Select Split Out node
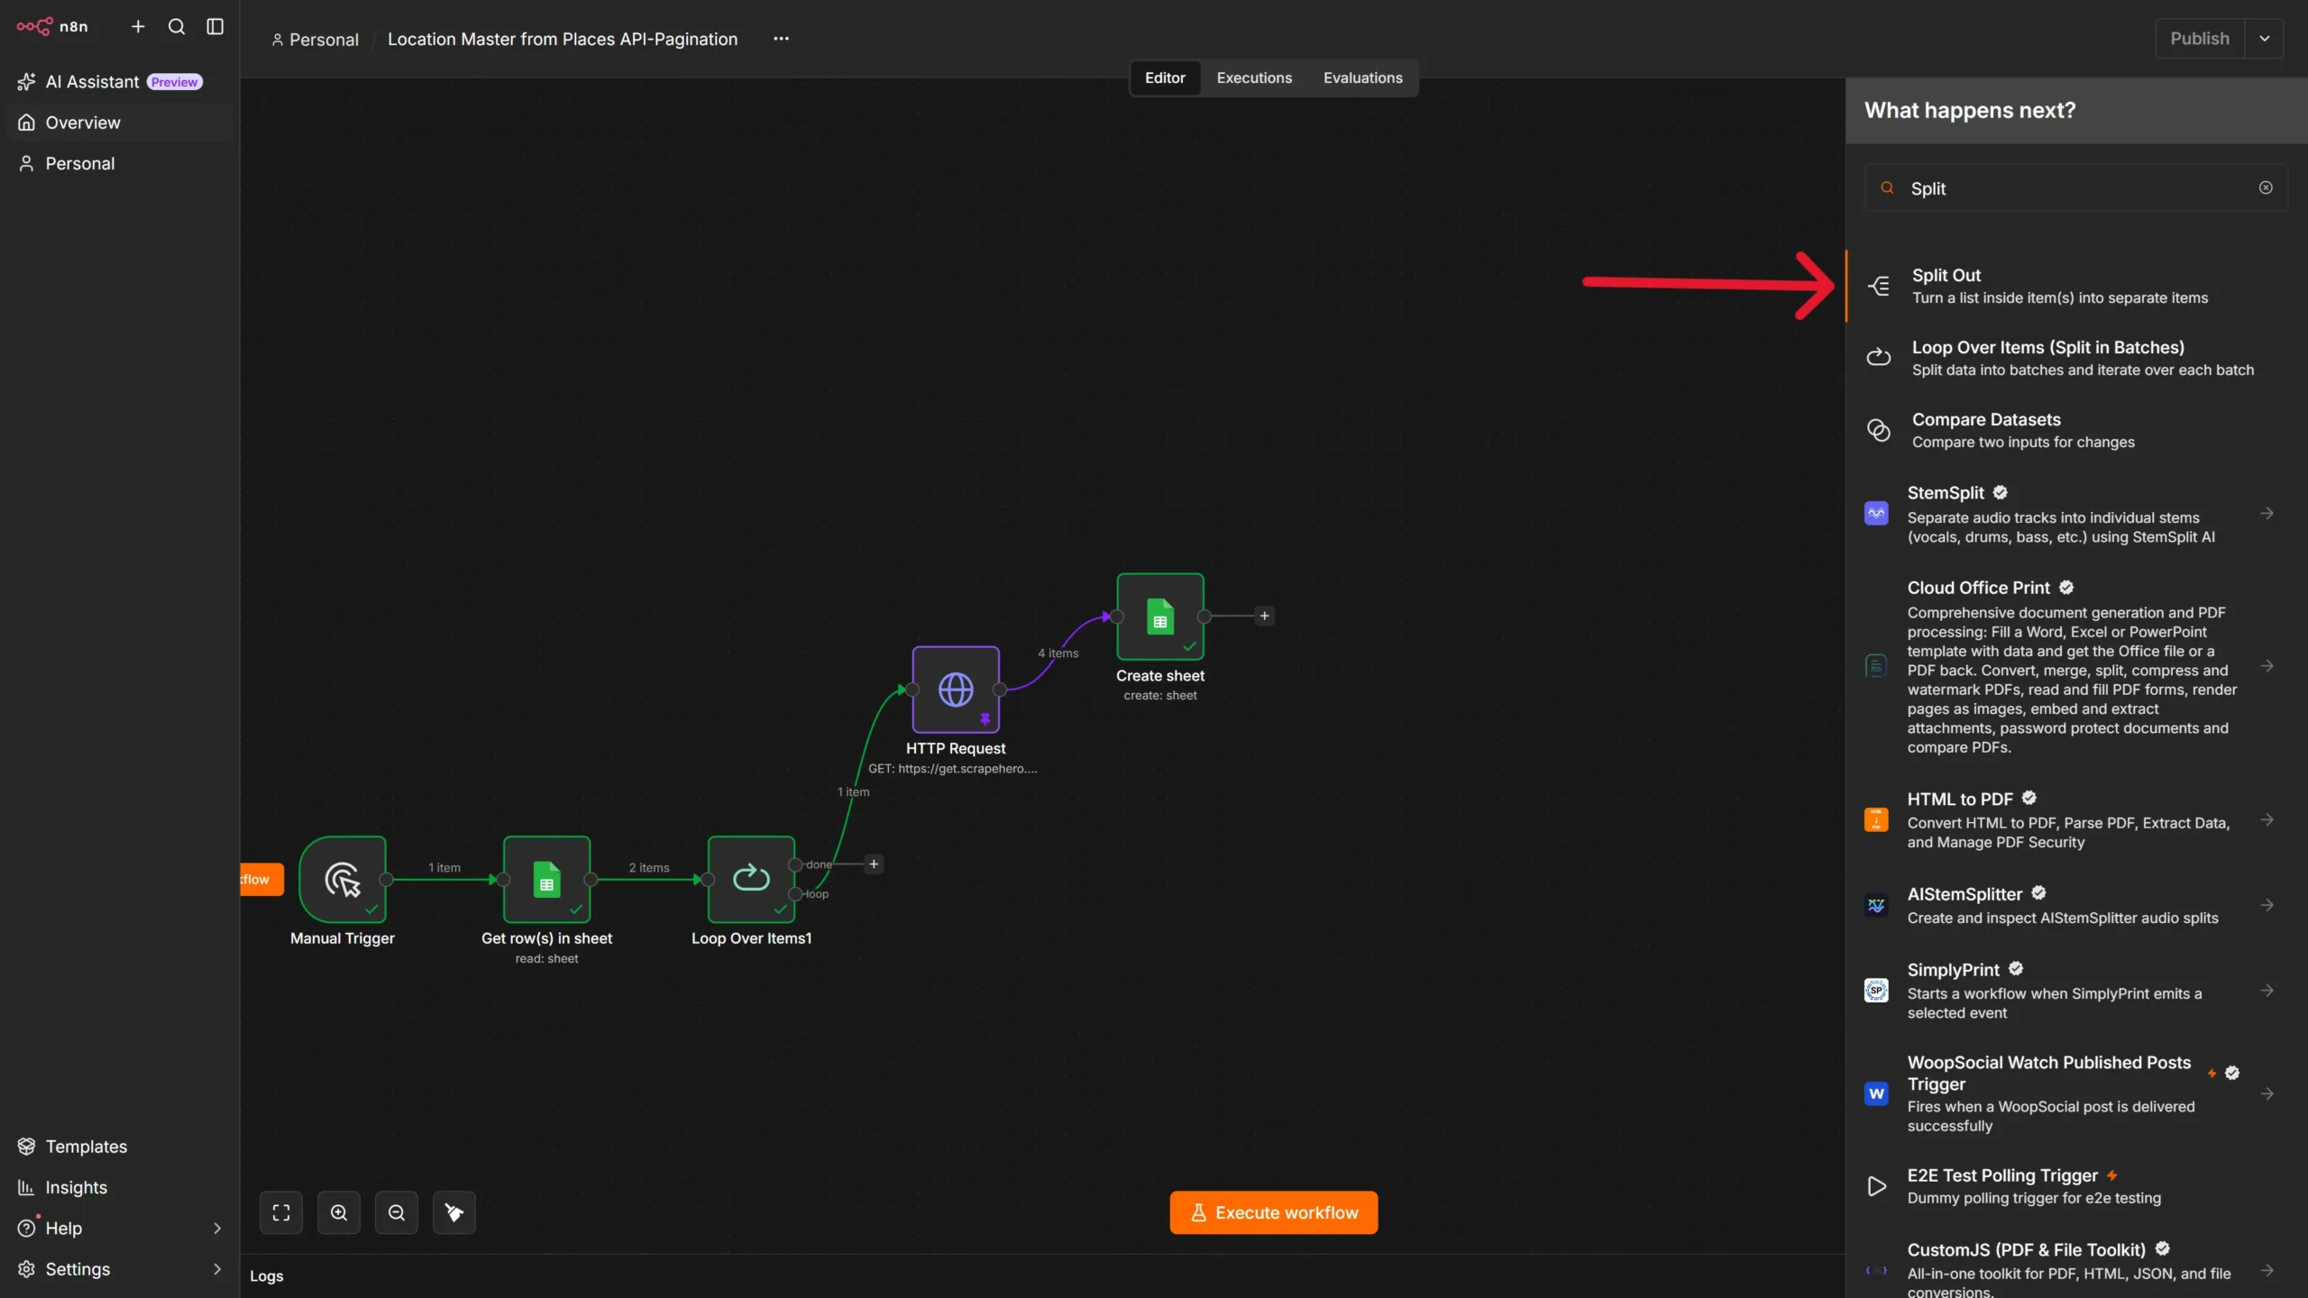The width and height of the screenshot is (2308, 1298). tap(2076, 286)
